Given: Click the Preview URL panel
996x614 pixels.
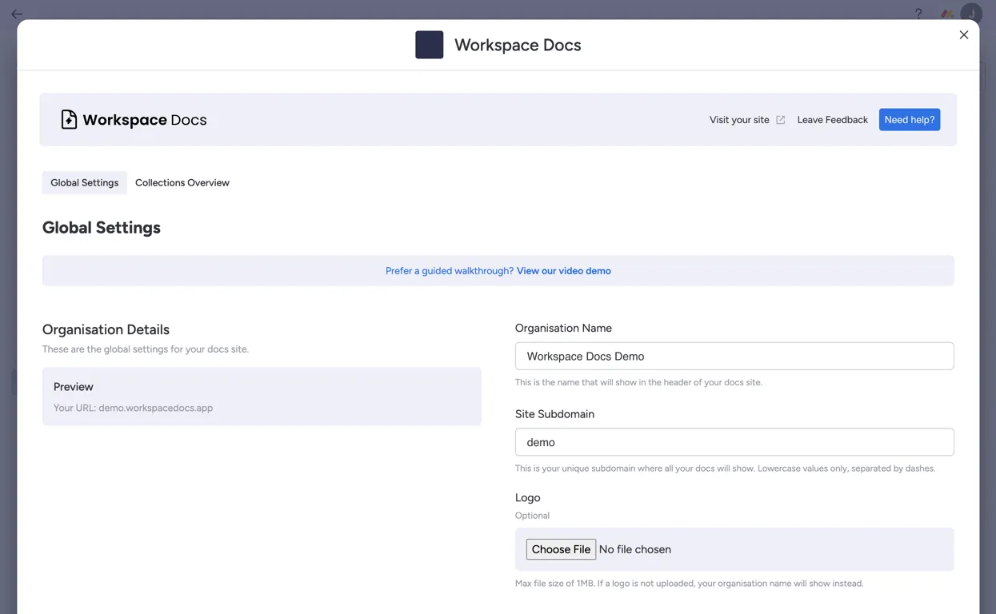Looking at the screenshot, I should [262, 397].
